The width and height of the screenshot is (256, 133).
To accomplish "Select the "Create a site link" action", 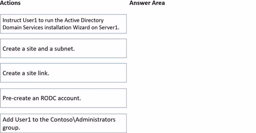I will [x=63, y=73].
